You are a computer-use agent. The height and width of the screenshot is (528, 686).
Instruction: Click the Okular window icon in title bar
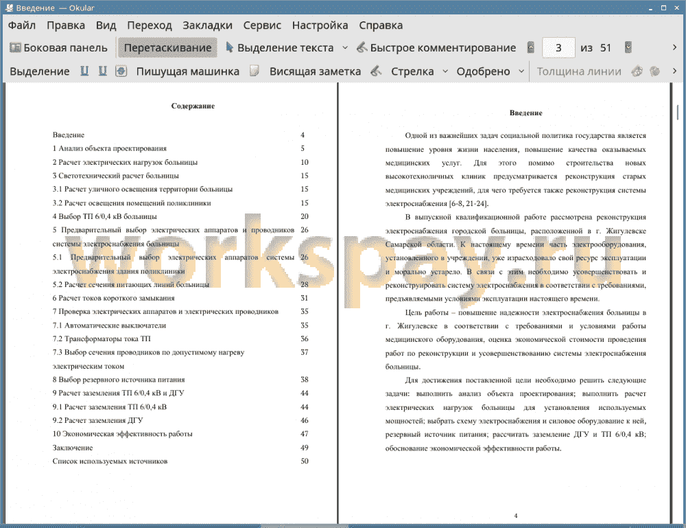(9, 8)
